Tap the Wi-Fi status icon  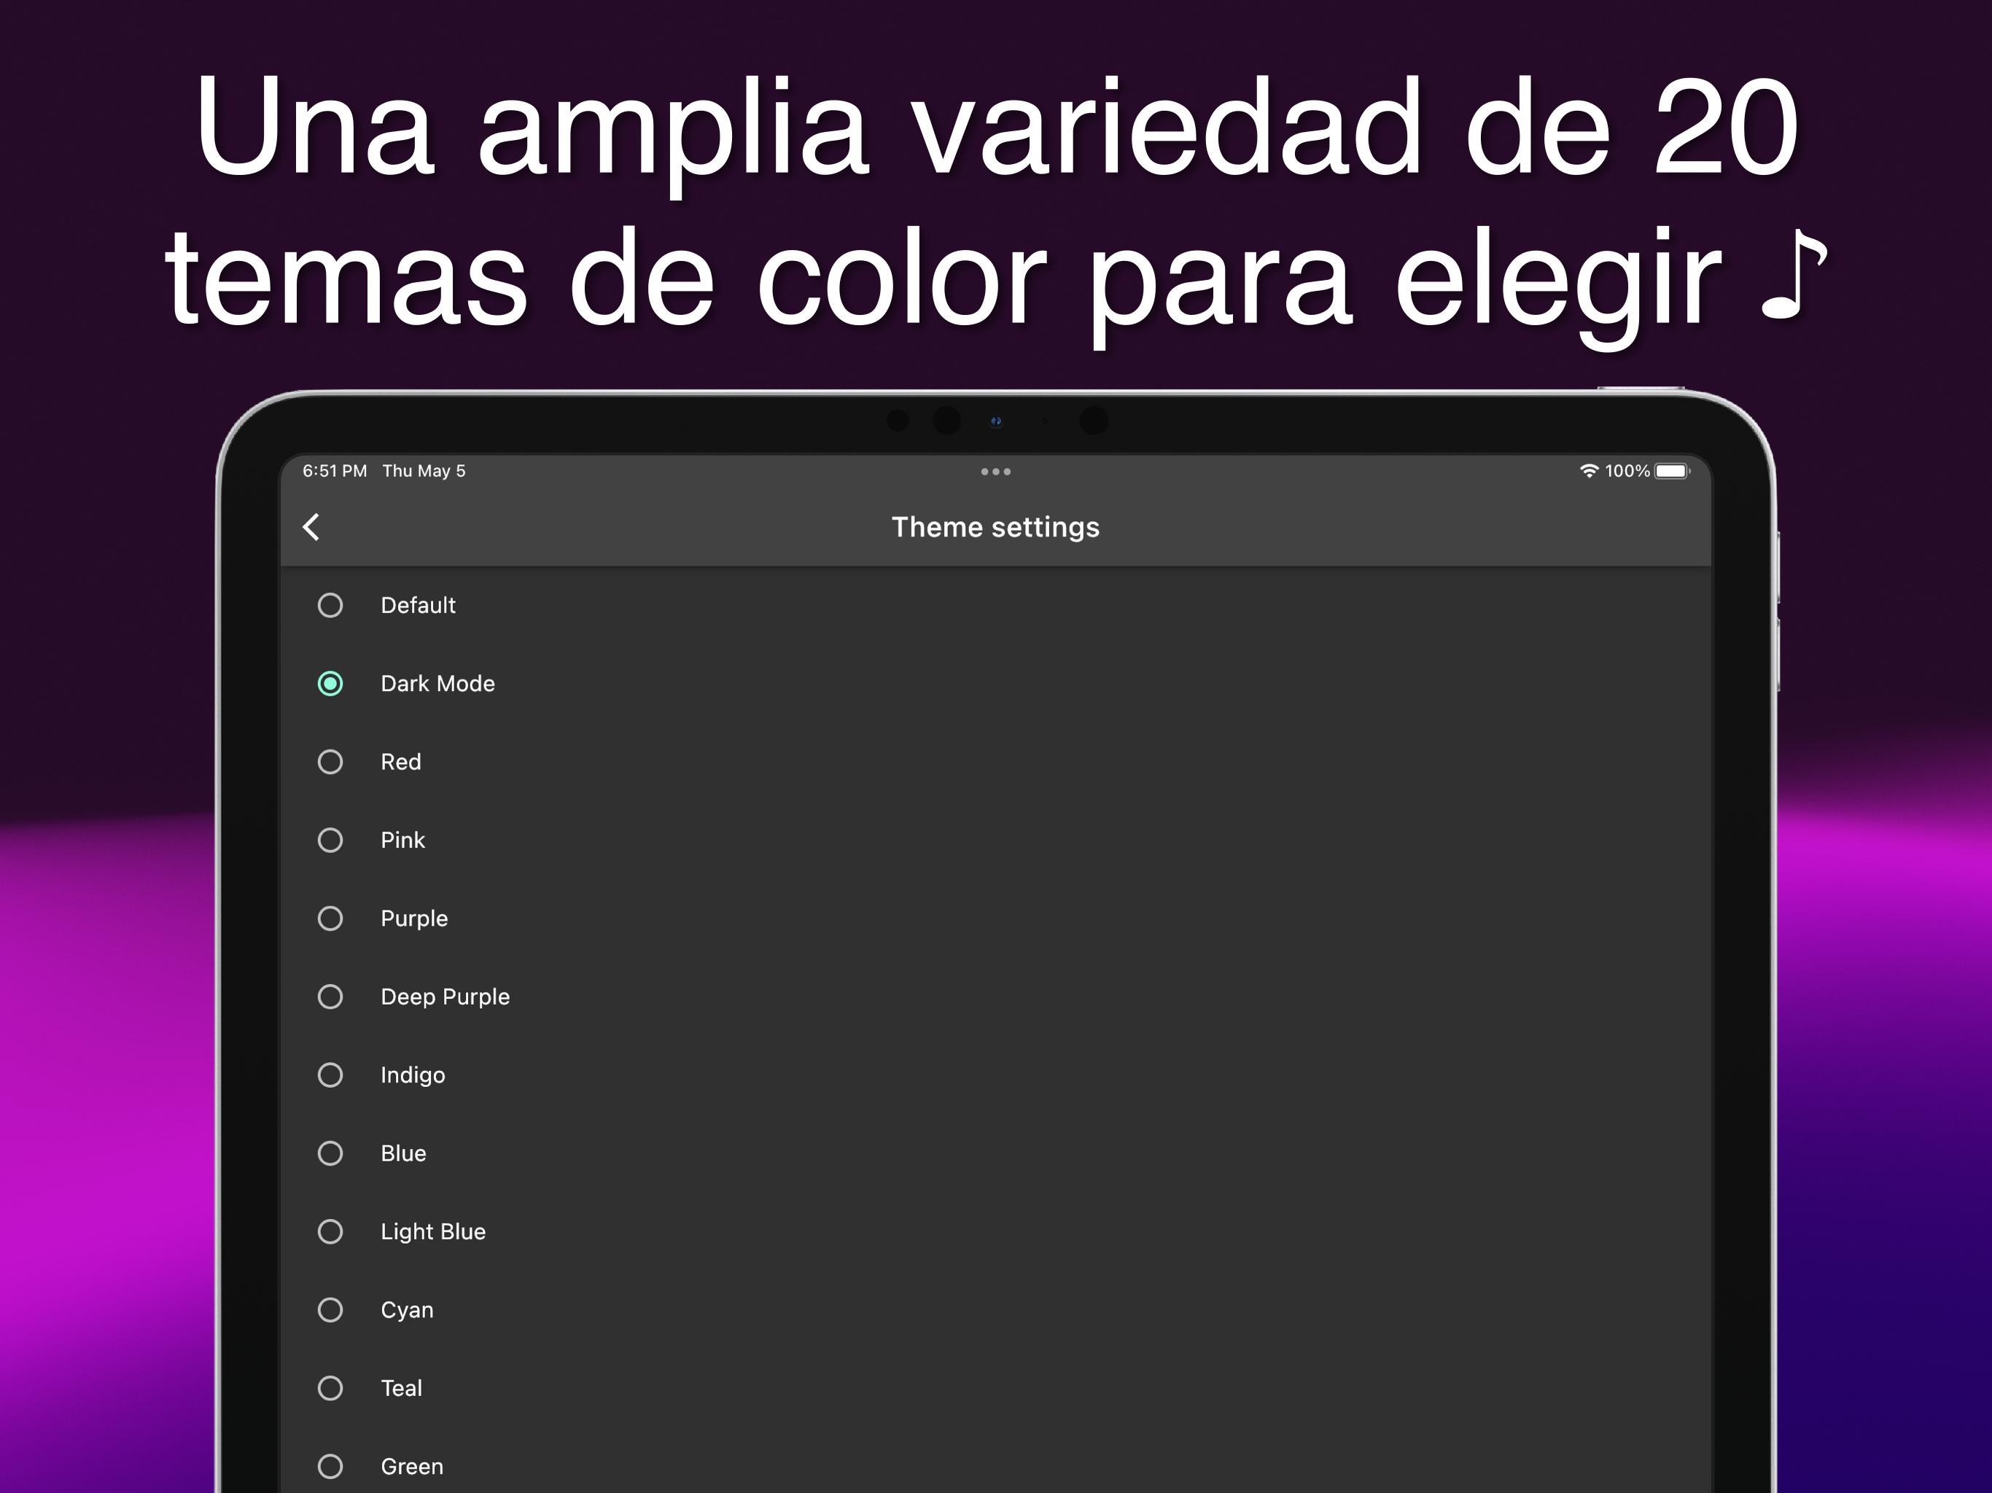pos(1589,471)
